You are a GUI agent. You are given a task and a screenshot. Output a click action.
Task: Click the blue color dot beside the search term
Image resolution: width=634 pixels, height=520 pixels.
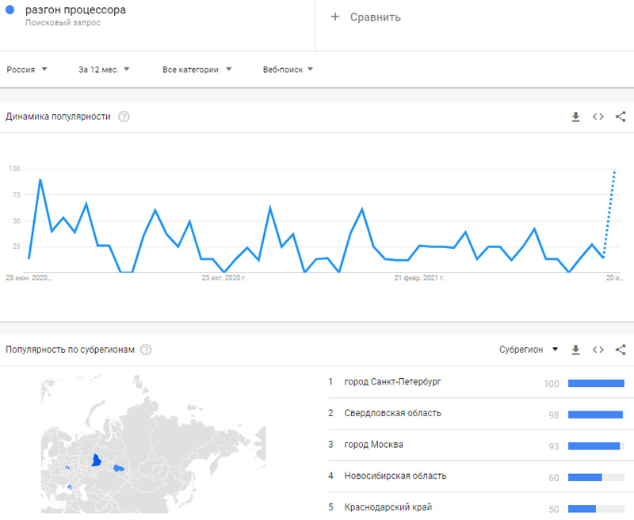coord(10,10)
